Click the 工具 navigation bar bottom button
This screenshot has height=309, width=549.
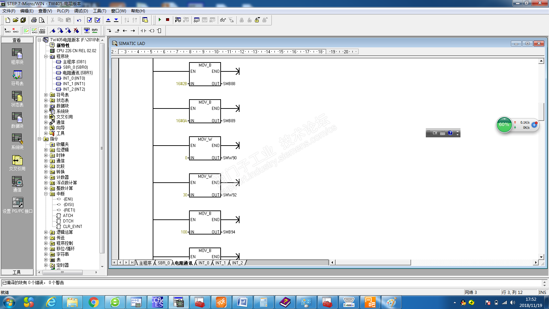click(17, 272)
